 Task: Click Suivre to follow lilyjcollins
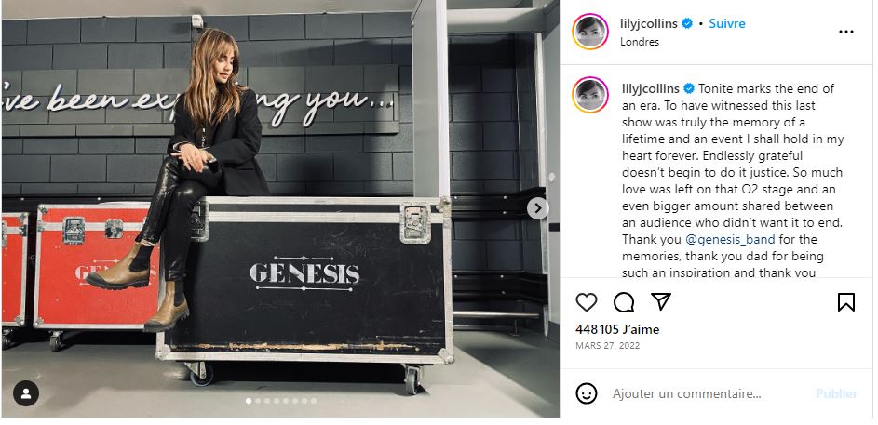pyautogui.click(x=727, y=23)
